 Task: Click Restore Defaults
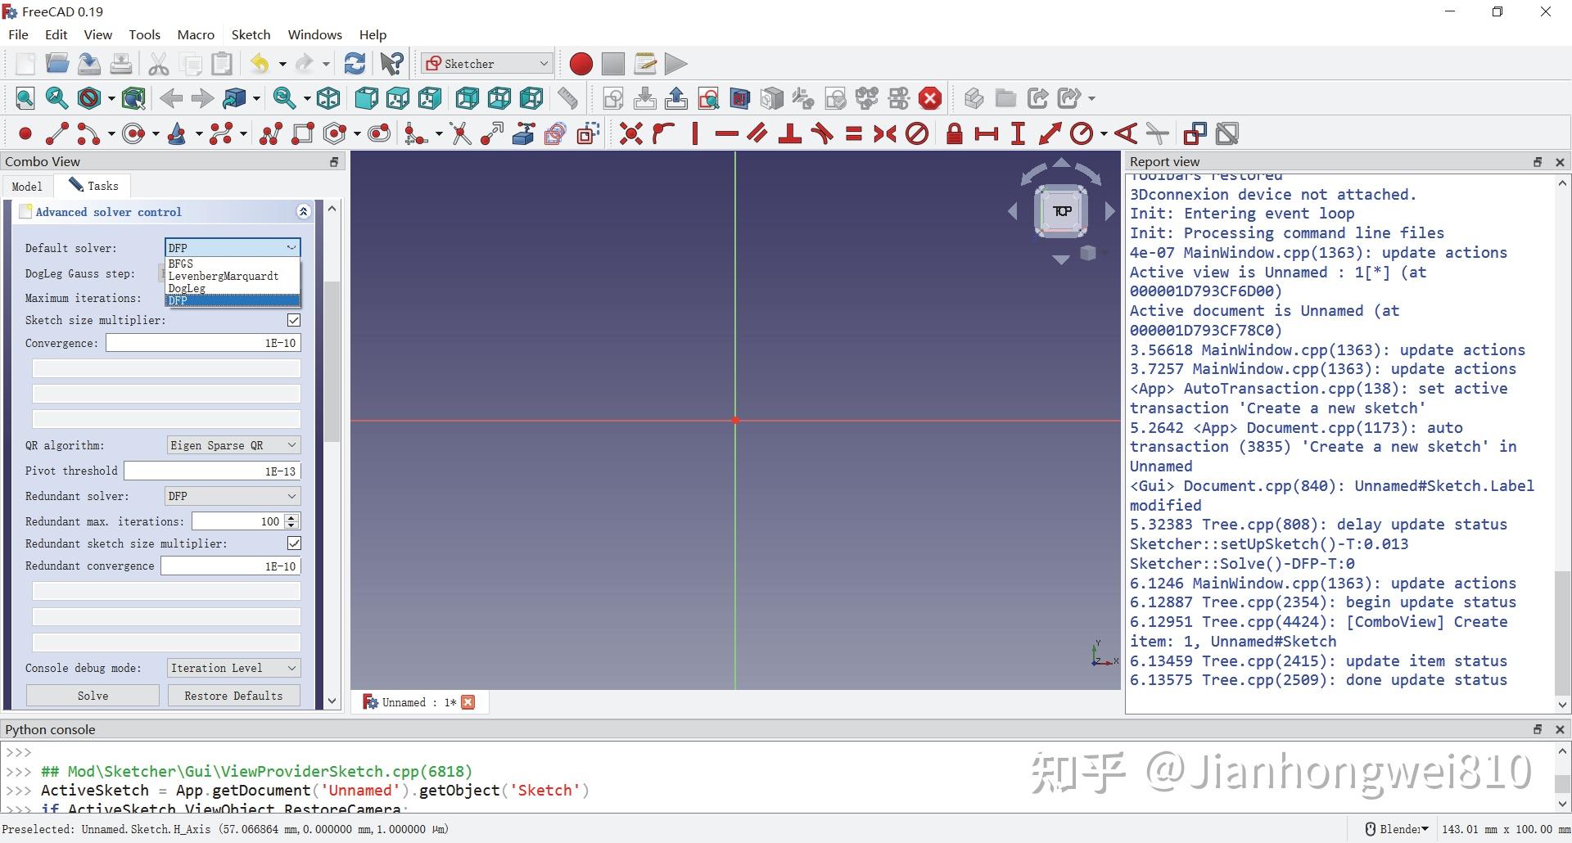pyautogui.click(x=233, y=695)
